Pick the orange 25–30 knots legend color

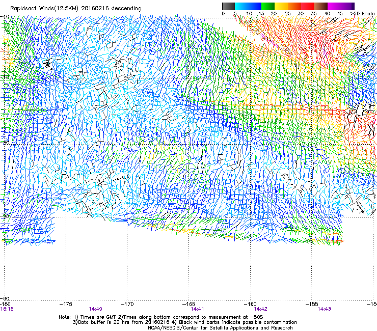294,6
